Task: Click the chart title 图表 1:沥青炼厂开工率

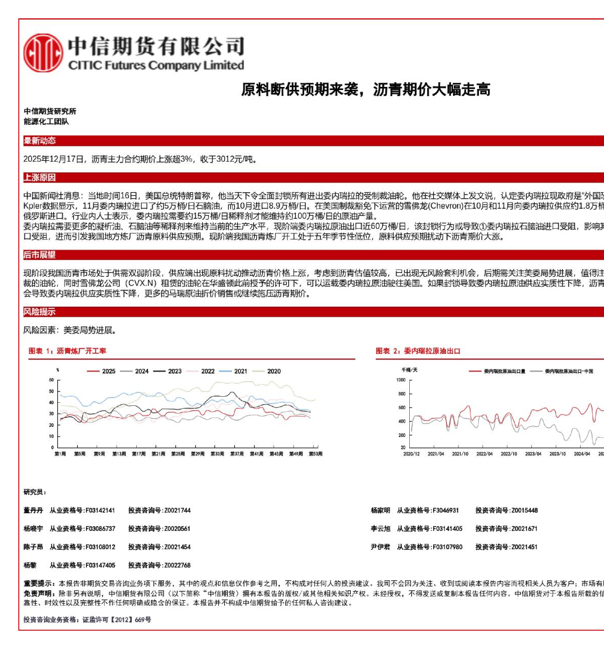Action: click(67, 351)
